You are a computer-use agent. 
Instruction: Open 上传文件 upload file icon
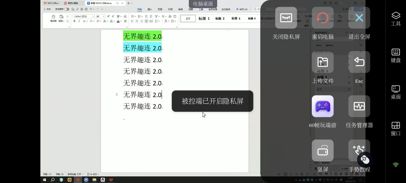click(322, 62)
